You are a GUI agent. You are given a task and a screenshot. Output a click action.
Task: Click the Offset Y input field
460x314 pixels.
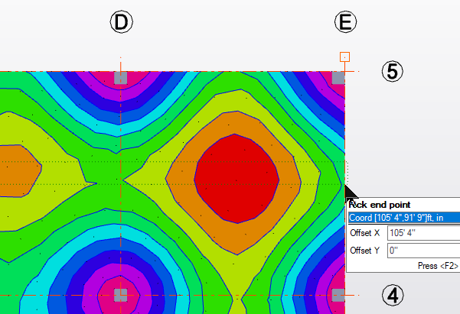(x=423, y=251)
